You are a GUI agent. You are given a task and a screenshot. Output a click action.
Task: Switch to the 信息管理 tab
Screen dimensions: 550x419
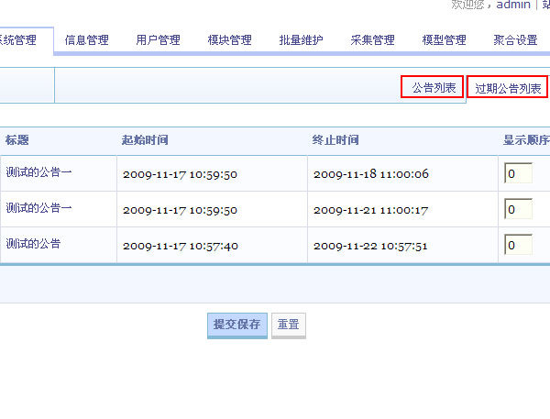pyautogui.click(x=86, y=40)
